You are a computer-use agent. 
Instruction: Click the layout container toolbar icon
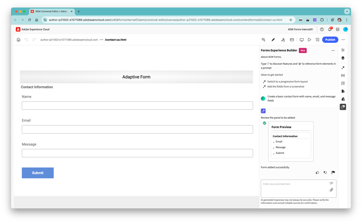(x=292, y=40)
